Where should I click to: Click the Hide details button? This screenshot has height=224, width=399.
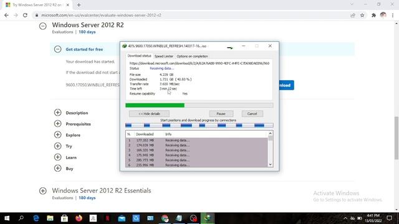[149, 114]
